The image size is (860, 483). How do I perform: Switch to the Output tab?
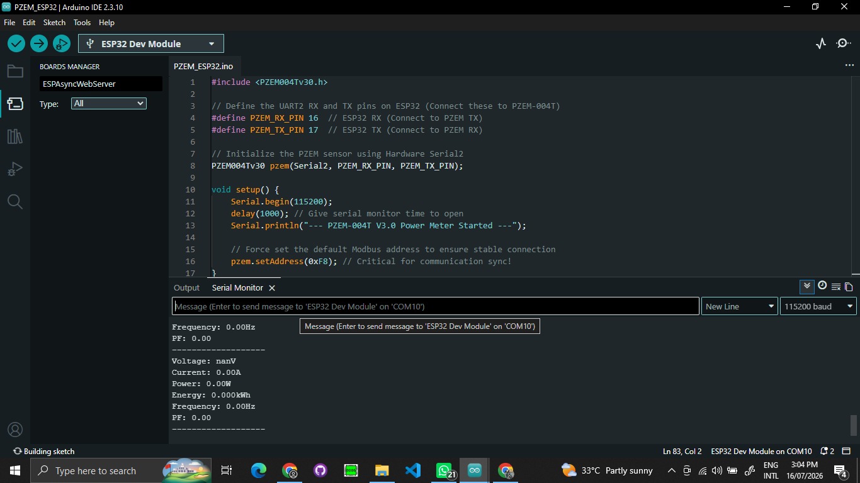pos(186,287)
